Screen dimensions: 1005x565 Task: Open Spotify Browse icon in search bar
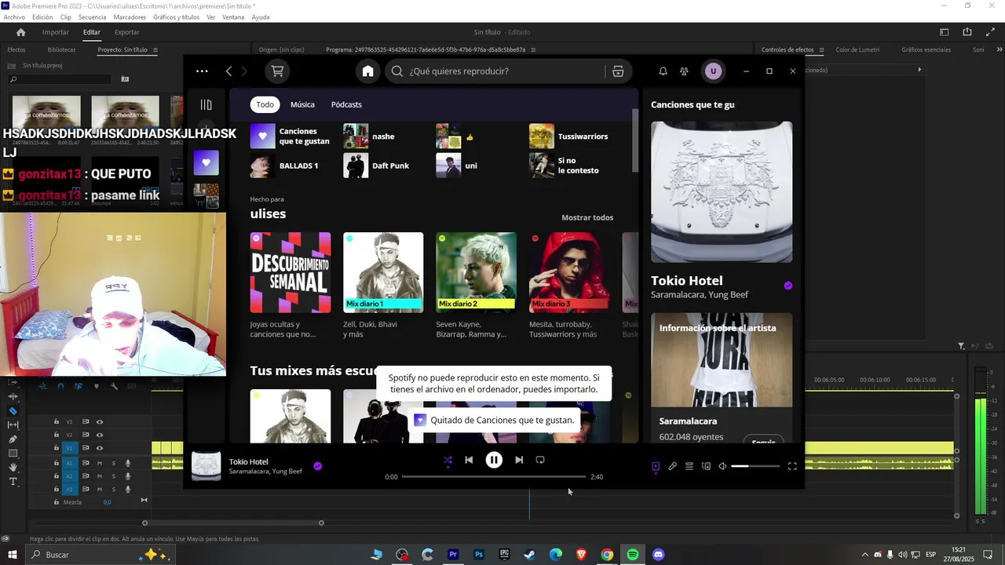[x=618, y=71]
